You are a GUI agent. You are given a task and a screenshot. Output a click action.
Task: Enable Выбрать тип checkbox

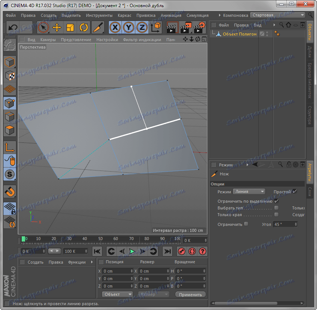[276, 208]
